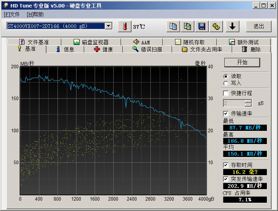Click the AAM speaker icon
The image size is (278, 211).
(136, 42)
